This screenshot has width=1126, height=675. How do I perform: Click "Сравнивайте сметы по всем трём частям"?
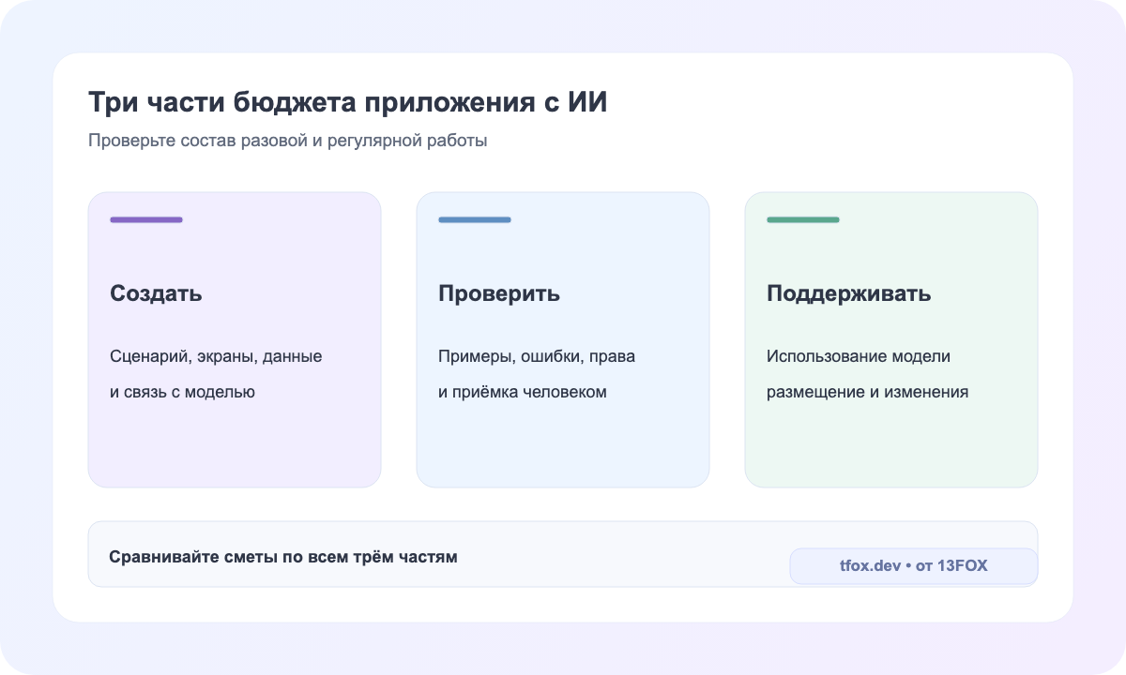[283, 557]
